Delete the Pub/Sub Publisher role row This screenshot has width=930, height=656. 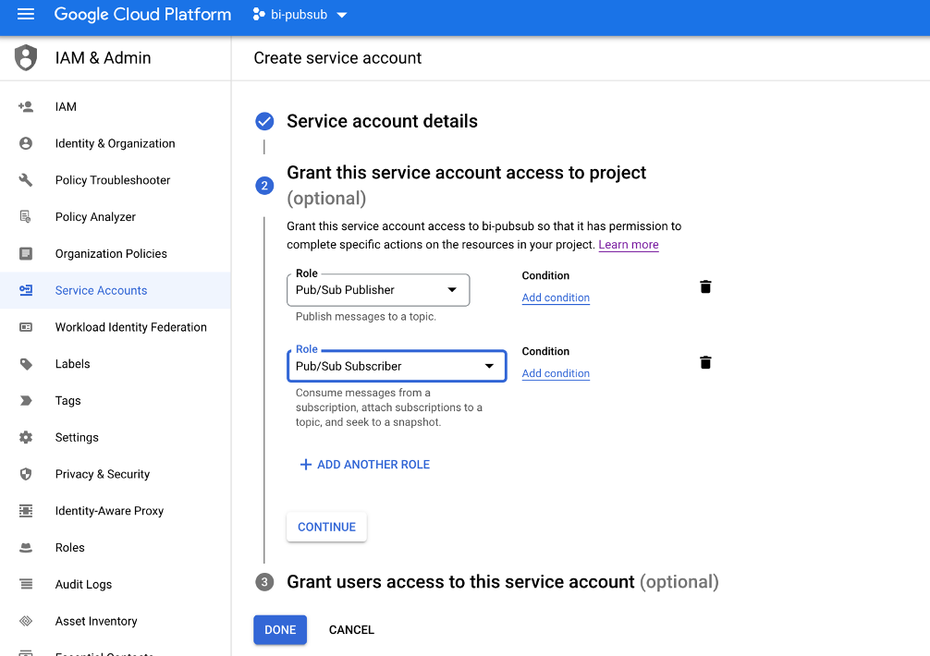(705, 287)
